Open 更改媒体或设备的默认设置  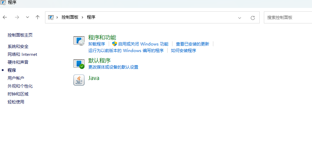[x=113, y=67]
